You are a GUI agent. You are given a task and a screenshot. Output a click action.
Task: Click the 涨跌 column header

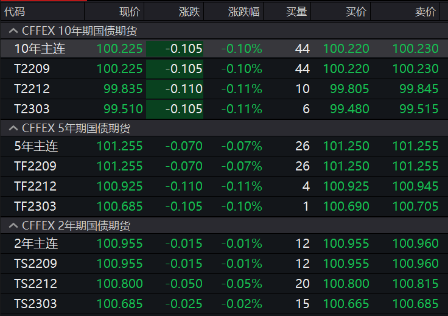point(189,11)
